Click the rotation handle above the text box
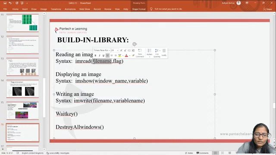This screenshot has height=155, width=276. (135, 44)
